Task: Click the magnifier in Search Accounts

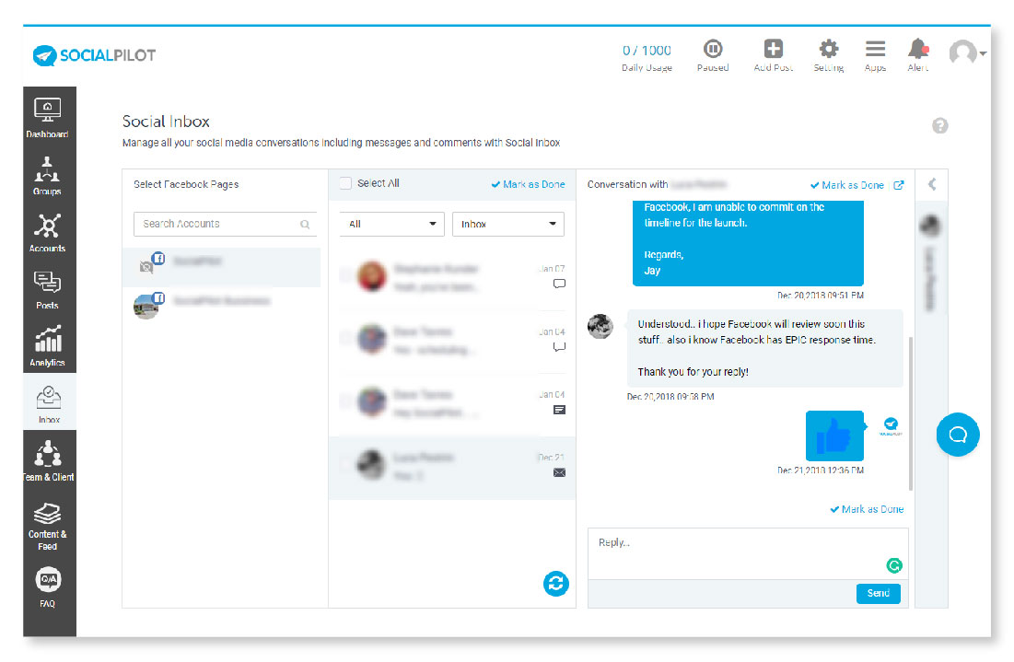Action: (305, 225)
